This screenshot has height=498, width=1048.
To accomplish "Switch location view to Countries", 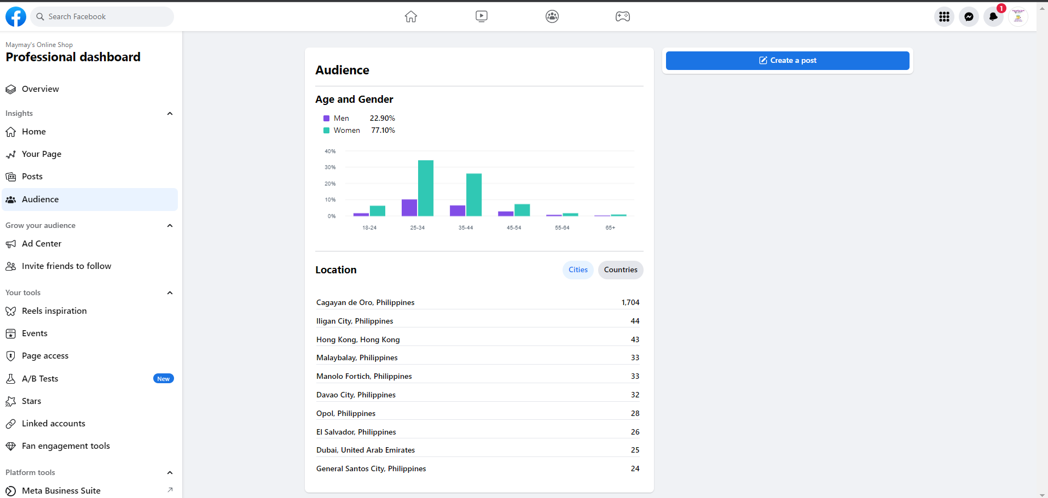I will 621,270.
